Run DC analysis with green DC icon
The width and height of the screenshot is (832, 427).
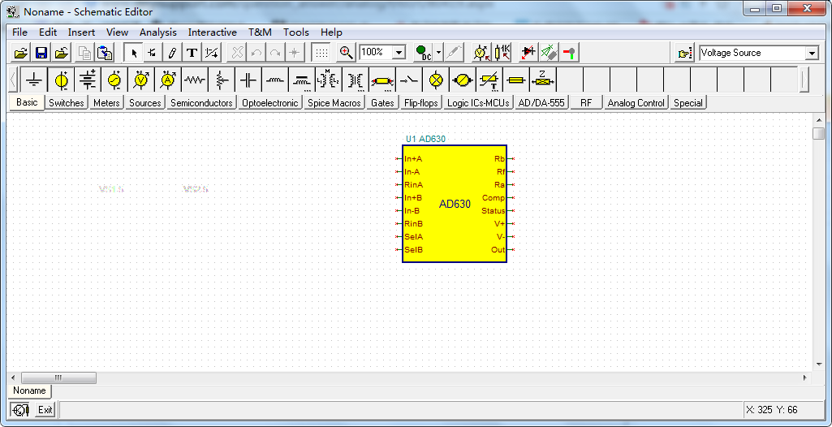pyautogui.click(x=424, y=53)
